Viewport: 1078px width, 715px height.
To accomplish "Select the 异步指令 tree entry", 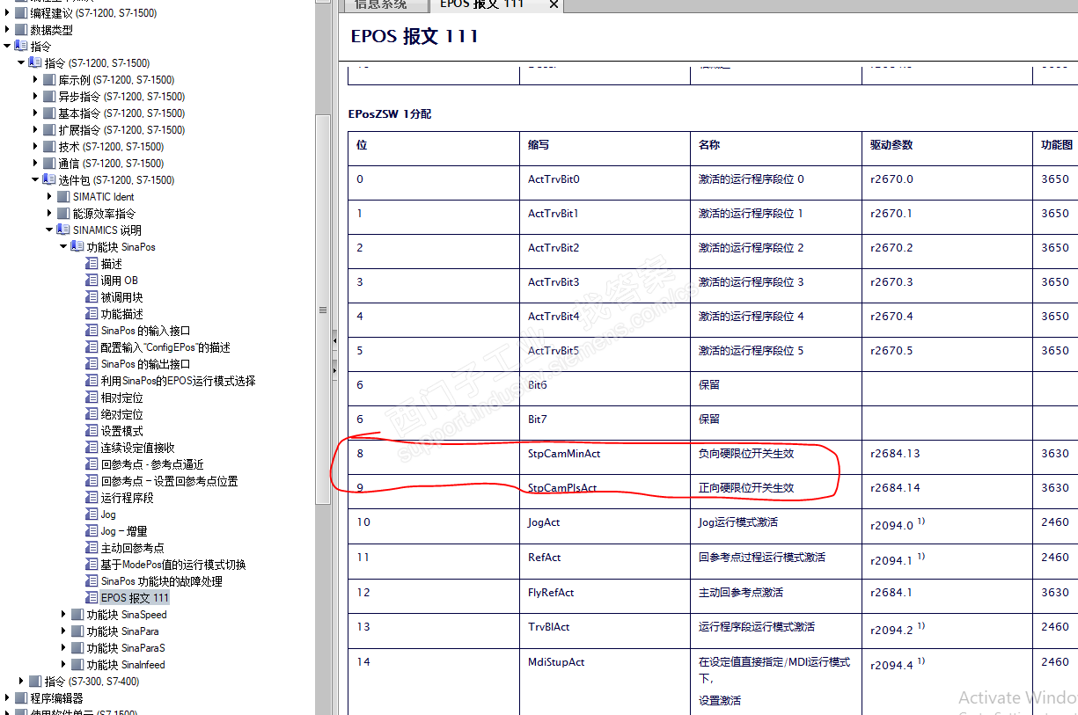I will pos(121,97).
